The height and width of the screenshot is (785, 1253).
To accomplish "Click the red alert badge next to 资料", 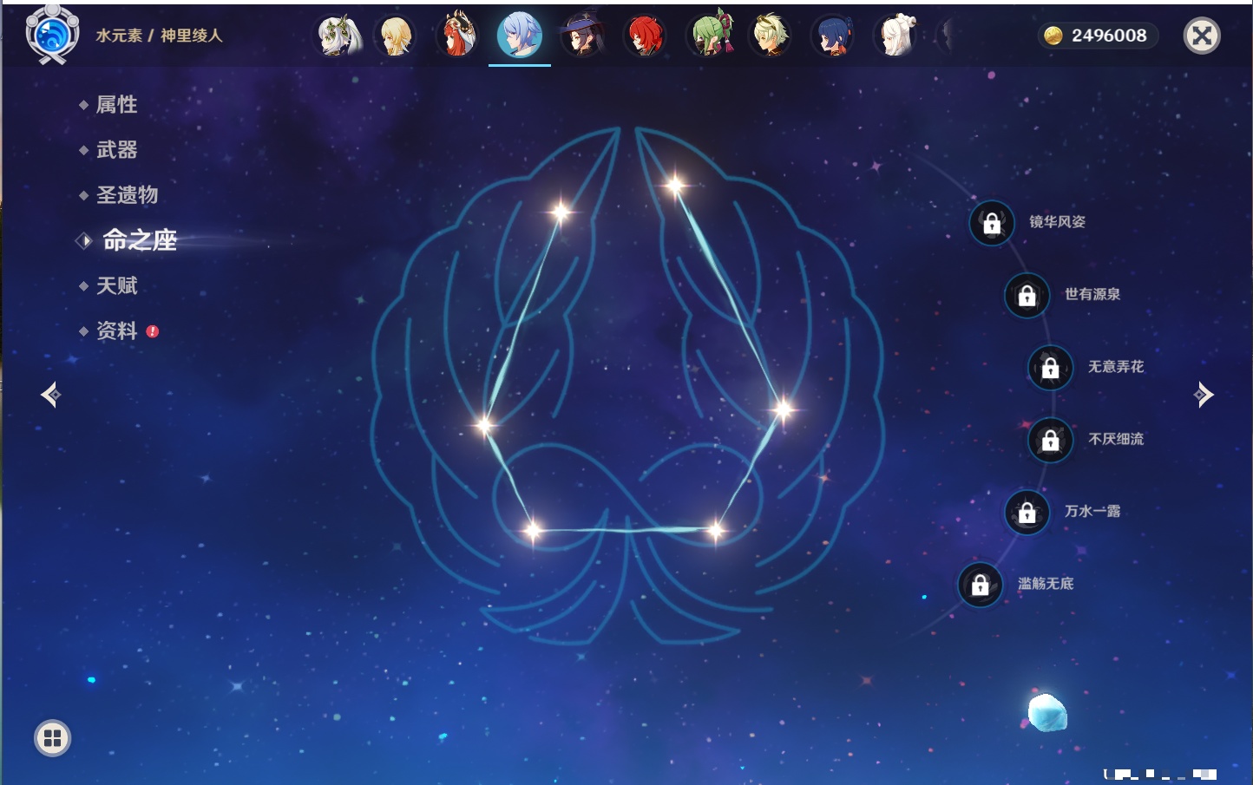I will point(153,331).
